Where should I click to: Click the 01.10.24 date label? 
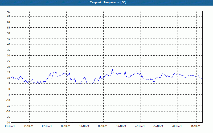tap(10, 126)
